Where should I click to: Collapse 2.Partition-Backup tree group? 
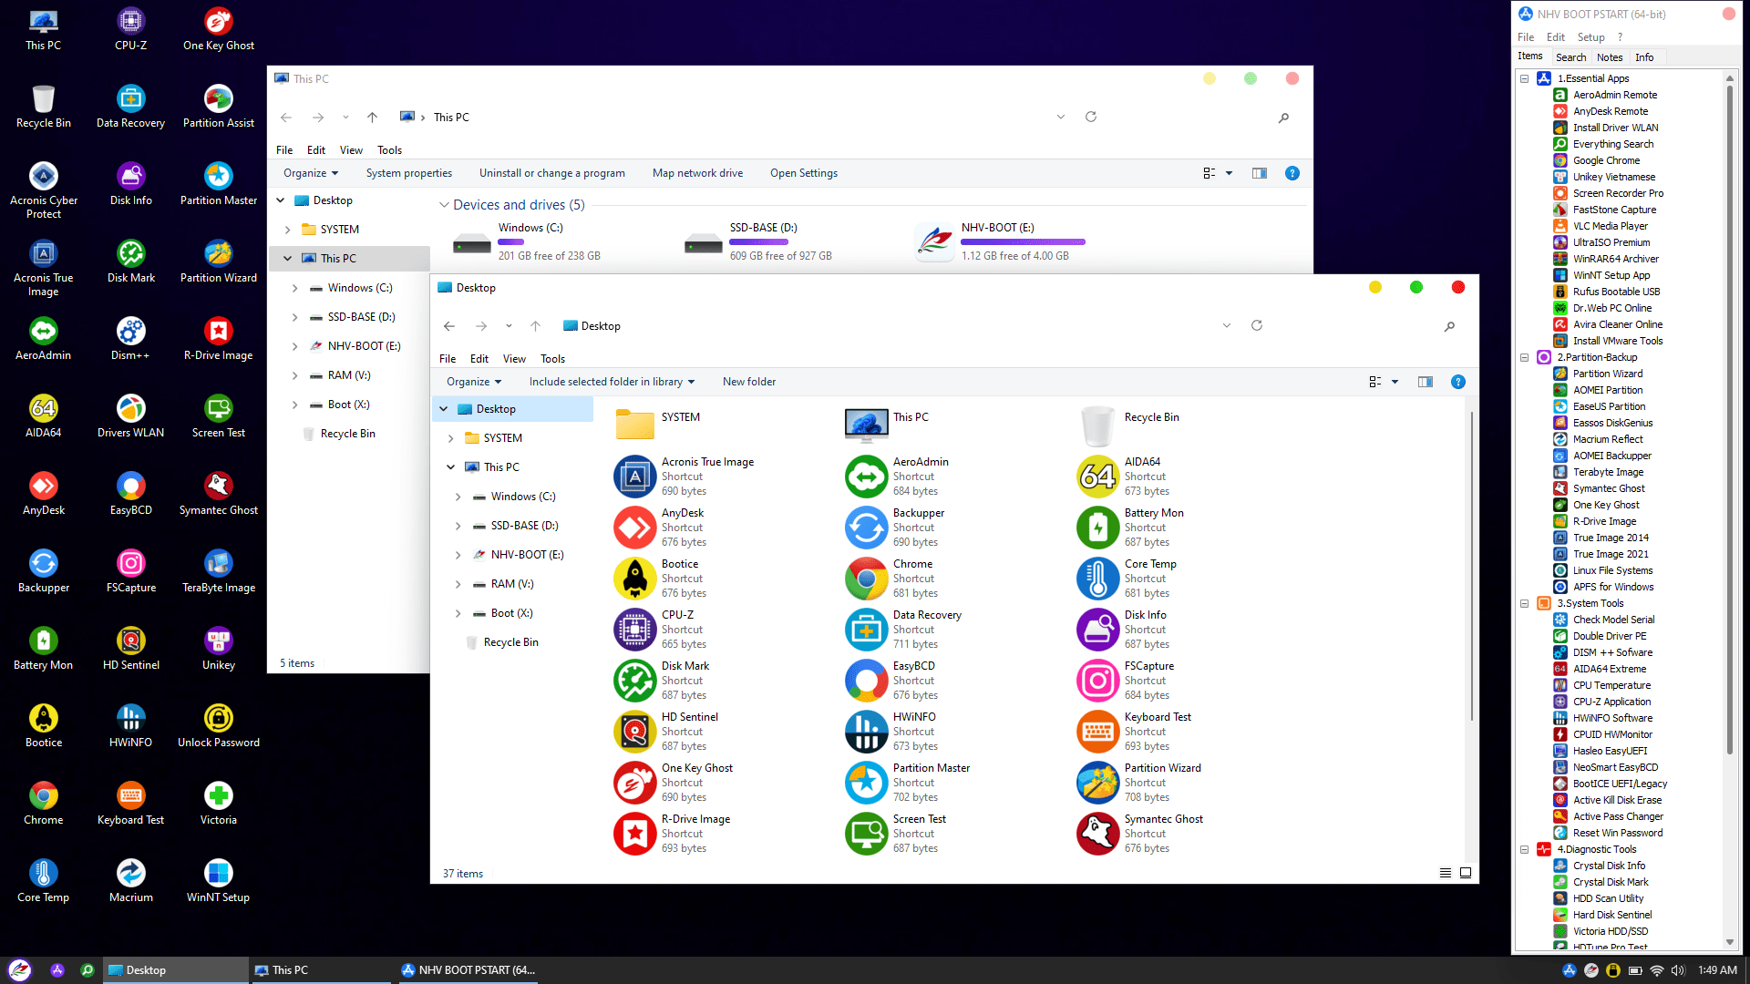tap(1524, 357)
